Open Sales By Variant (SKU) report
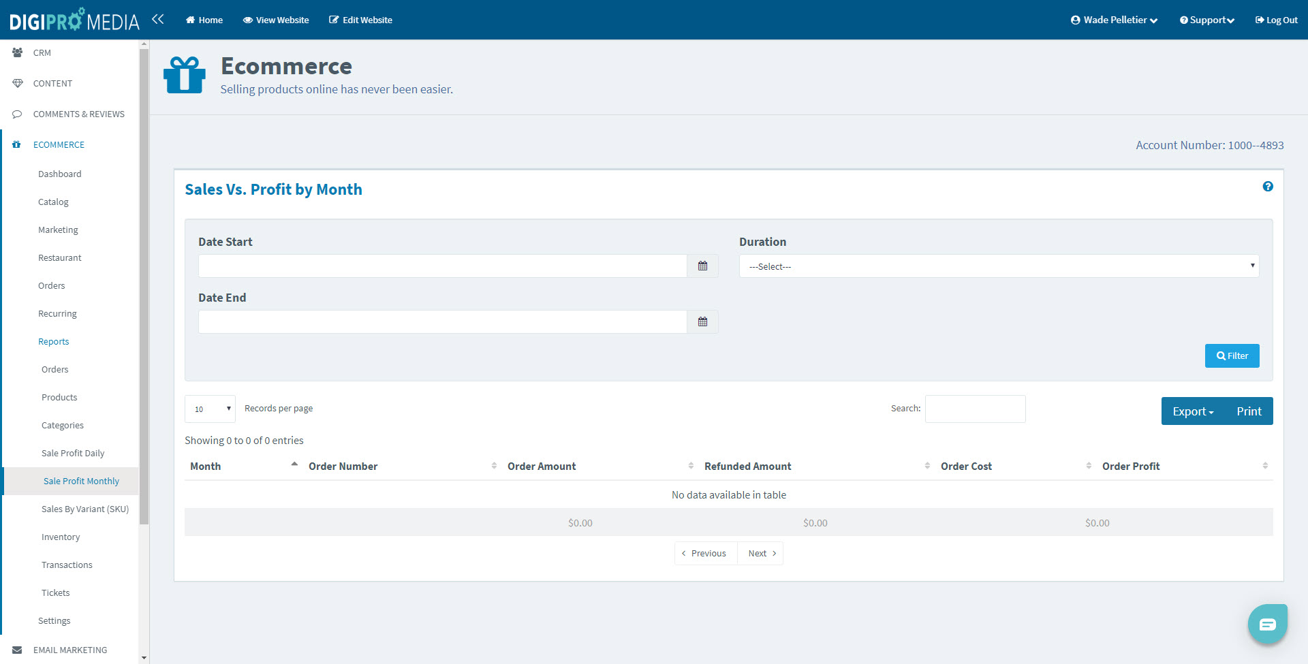1308x664 pixels. coord(85,509)
